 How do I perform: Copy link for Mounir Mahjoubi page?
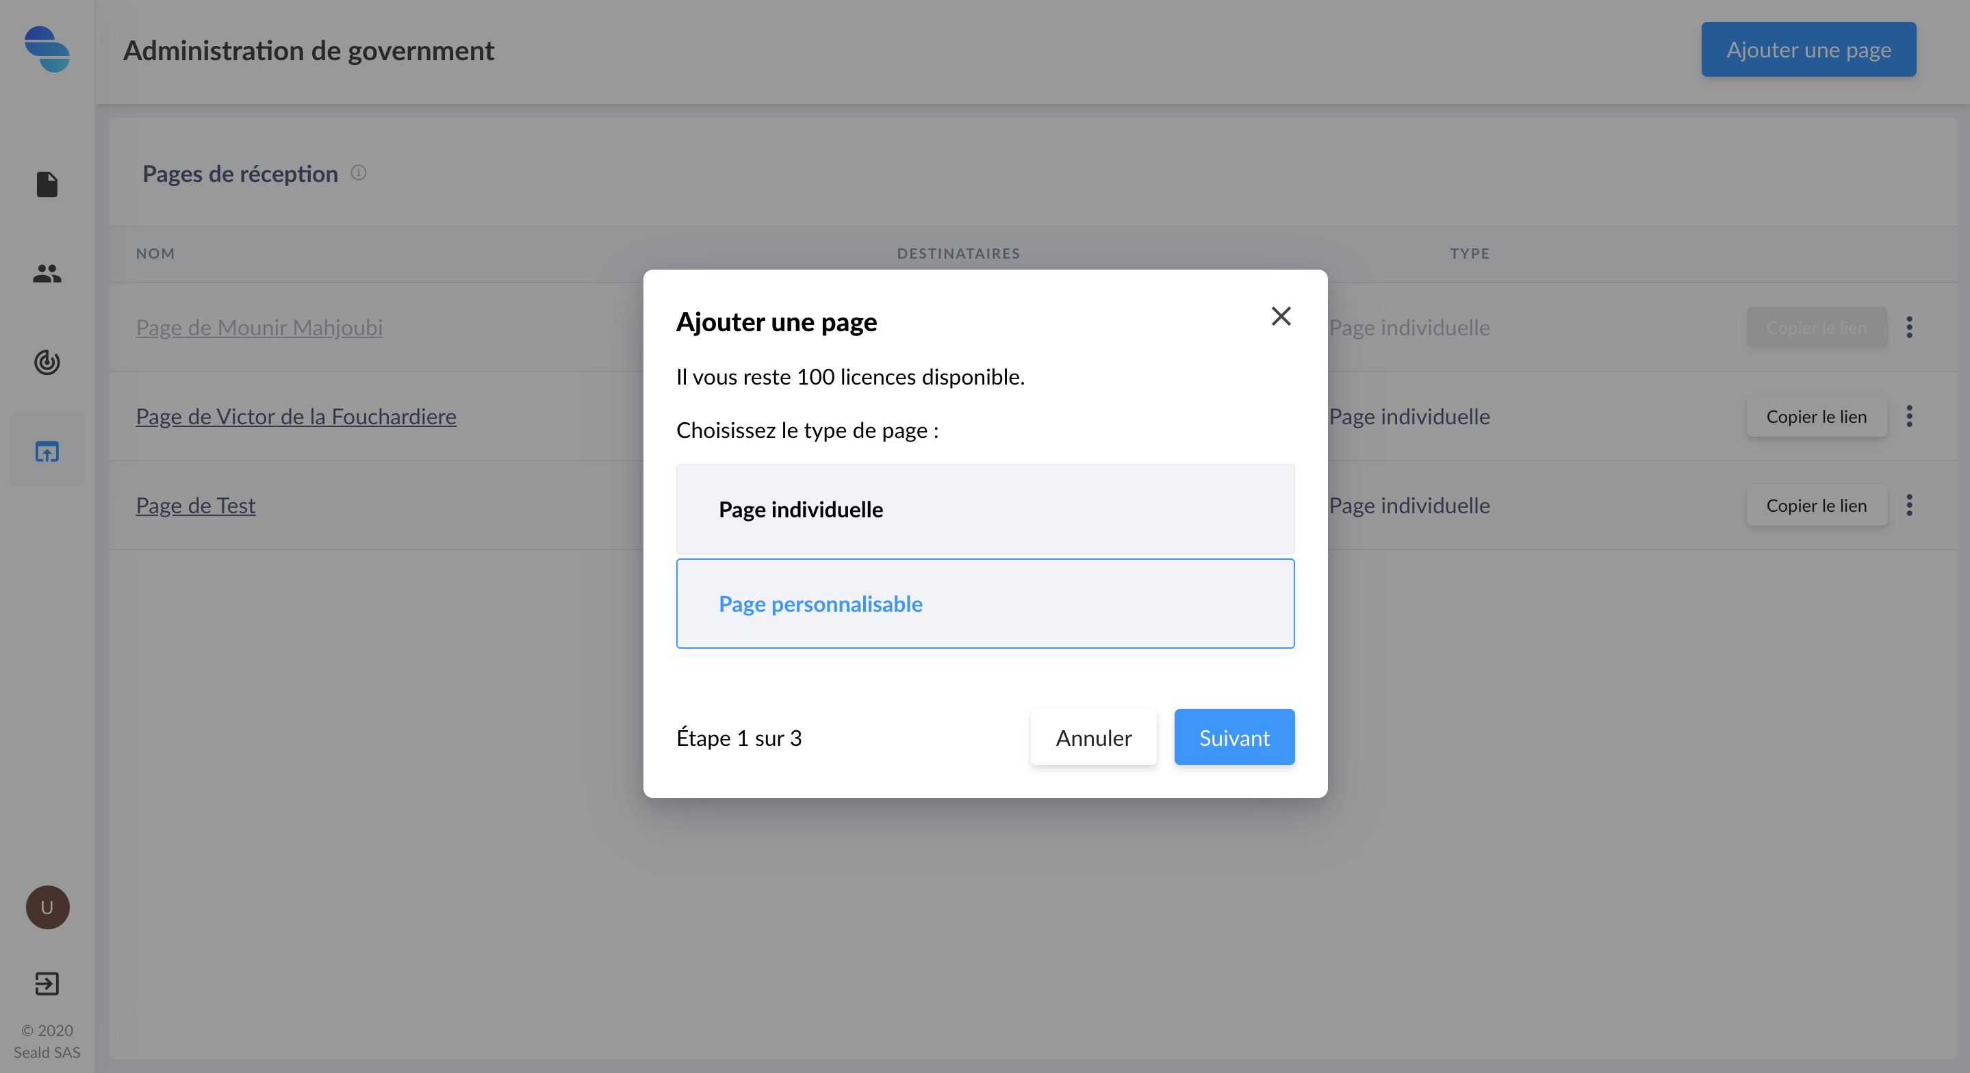pyautogui.click(x=1816, y=327)
